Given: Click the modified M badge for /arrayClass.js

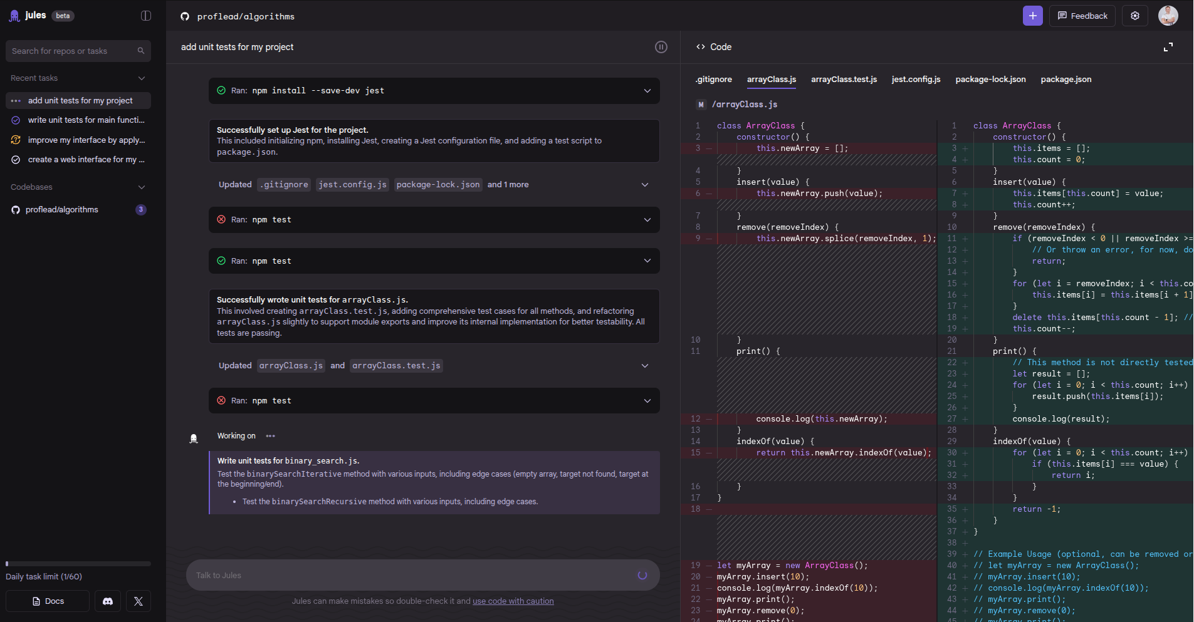Looking at the screenshot, I should [701, 105].
